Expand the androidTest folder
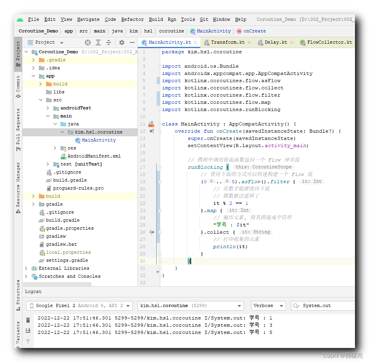Viewport: 369px width, 362px height. [x=48, y=108]
